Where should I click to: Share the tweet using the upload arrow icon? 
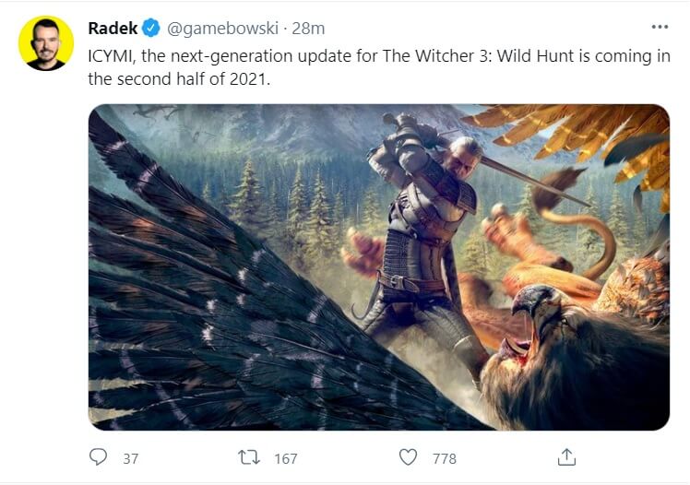point(566,456)
